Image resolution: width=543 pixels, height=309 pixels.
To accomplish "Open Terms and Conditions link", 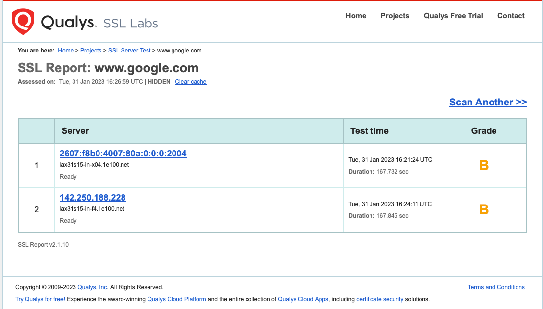I will click(x=496, y=287).
